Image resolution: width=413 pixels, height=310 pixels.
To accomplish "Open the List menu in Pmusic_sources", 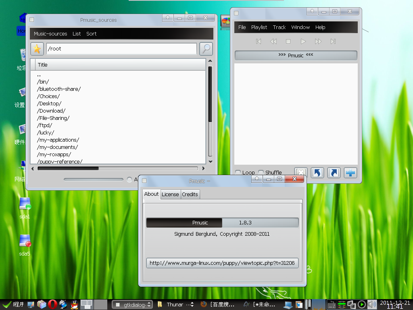I will [x=77, y=34].
